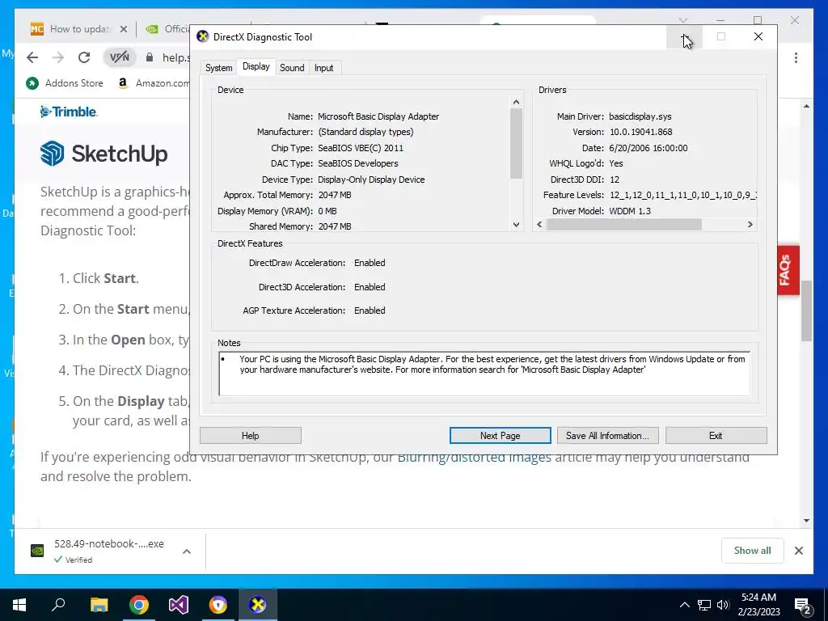Open the Windows Start menu

pos(19,605)
